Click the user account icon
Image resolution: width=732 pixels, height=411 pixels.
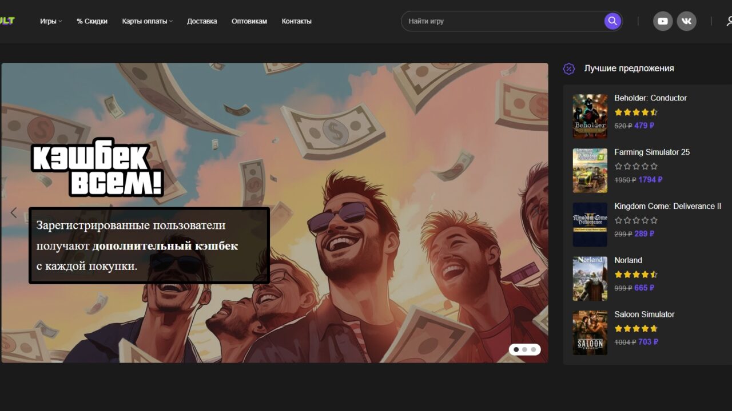pos(729,21)
